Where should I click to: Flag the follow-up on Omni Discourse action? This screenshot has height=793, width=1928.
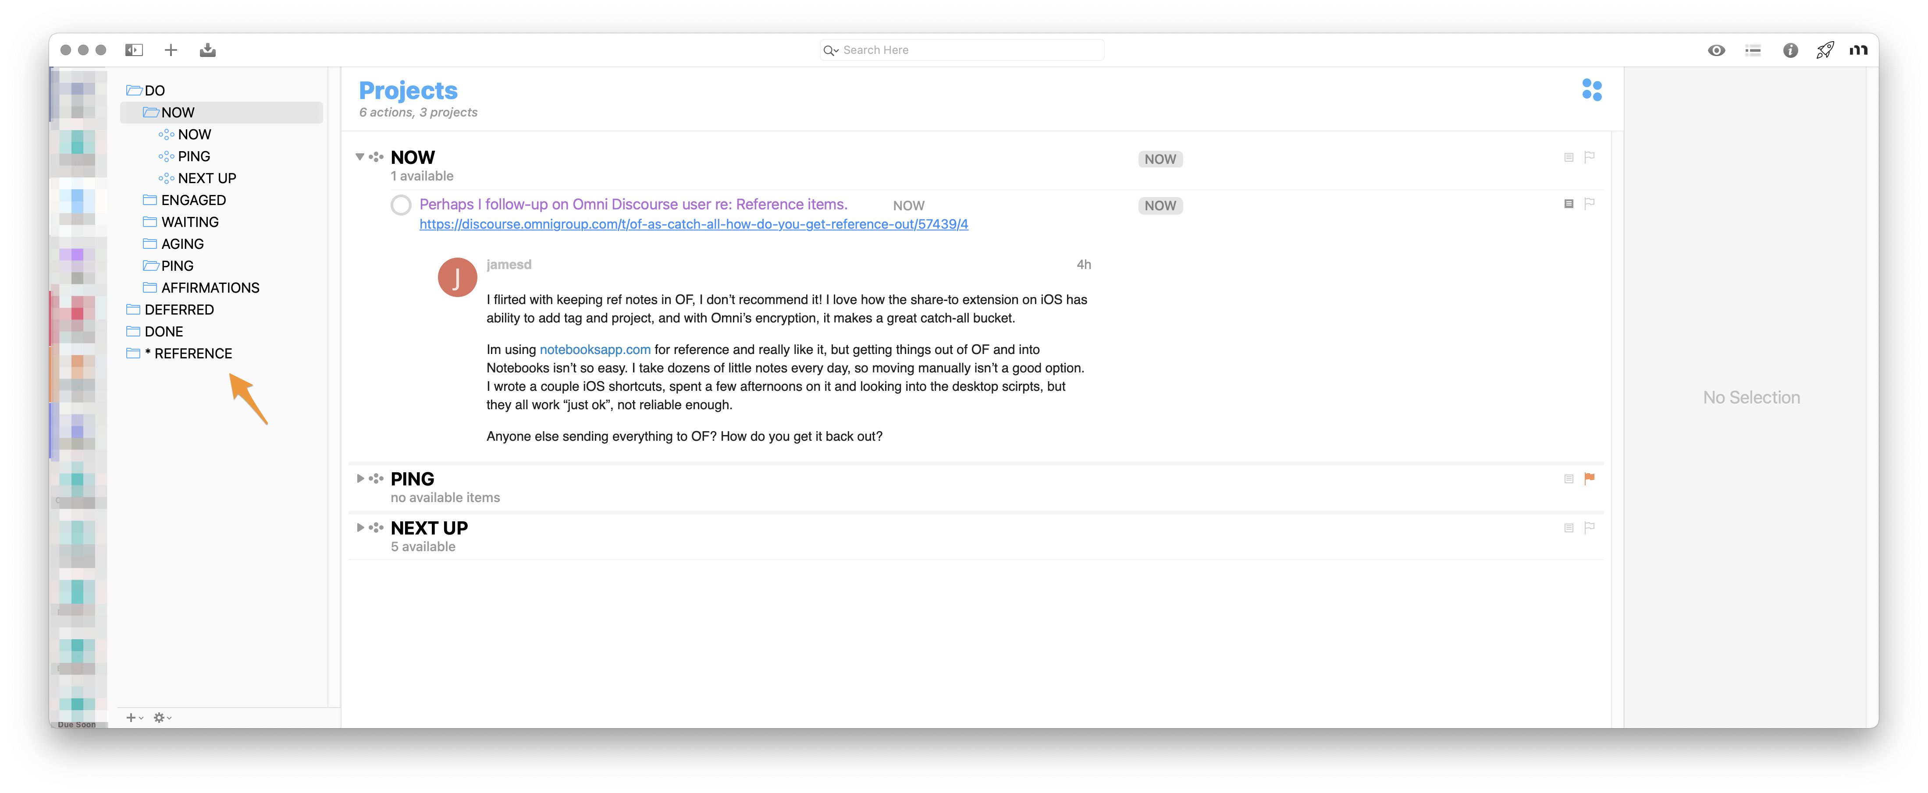[x=1589, y=203]
